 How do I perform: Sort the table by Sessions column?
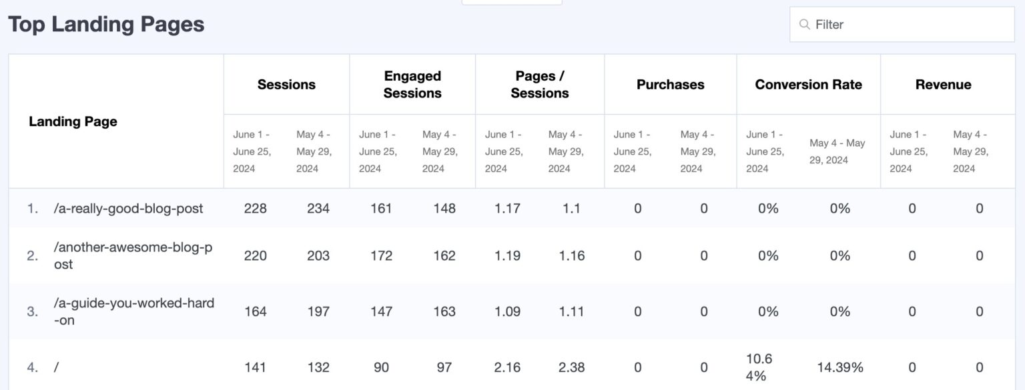point(286,84)
